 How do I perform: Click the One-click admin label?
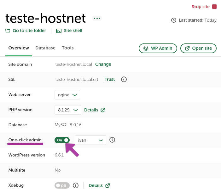tap(25, 140)
